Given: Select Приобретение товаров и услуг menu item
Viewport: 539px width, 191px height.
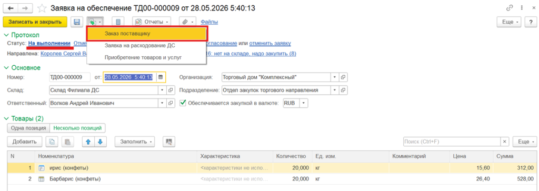Looking at the screenshot, I should click(x=147, y=57).
